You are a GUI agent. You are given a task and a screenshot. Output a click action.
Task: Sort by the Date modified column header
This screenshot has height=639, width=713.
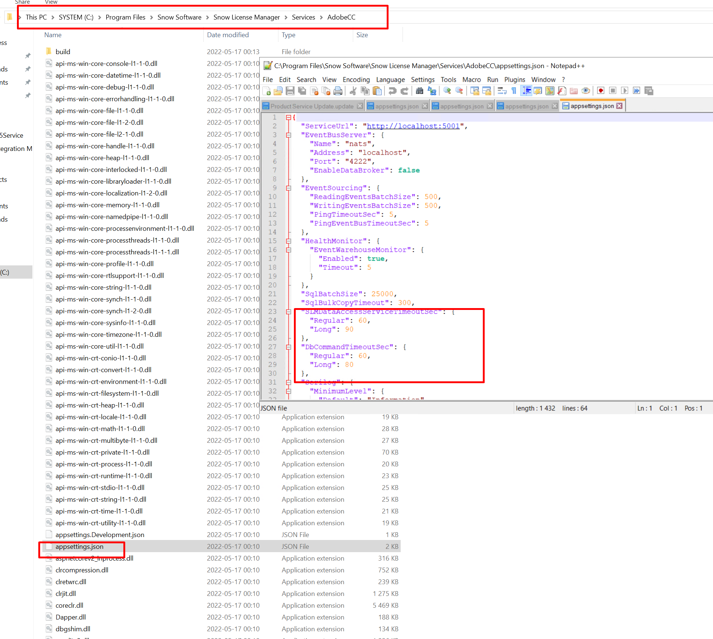(x=228, y=35)
